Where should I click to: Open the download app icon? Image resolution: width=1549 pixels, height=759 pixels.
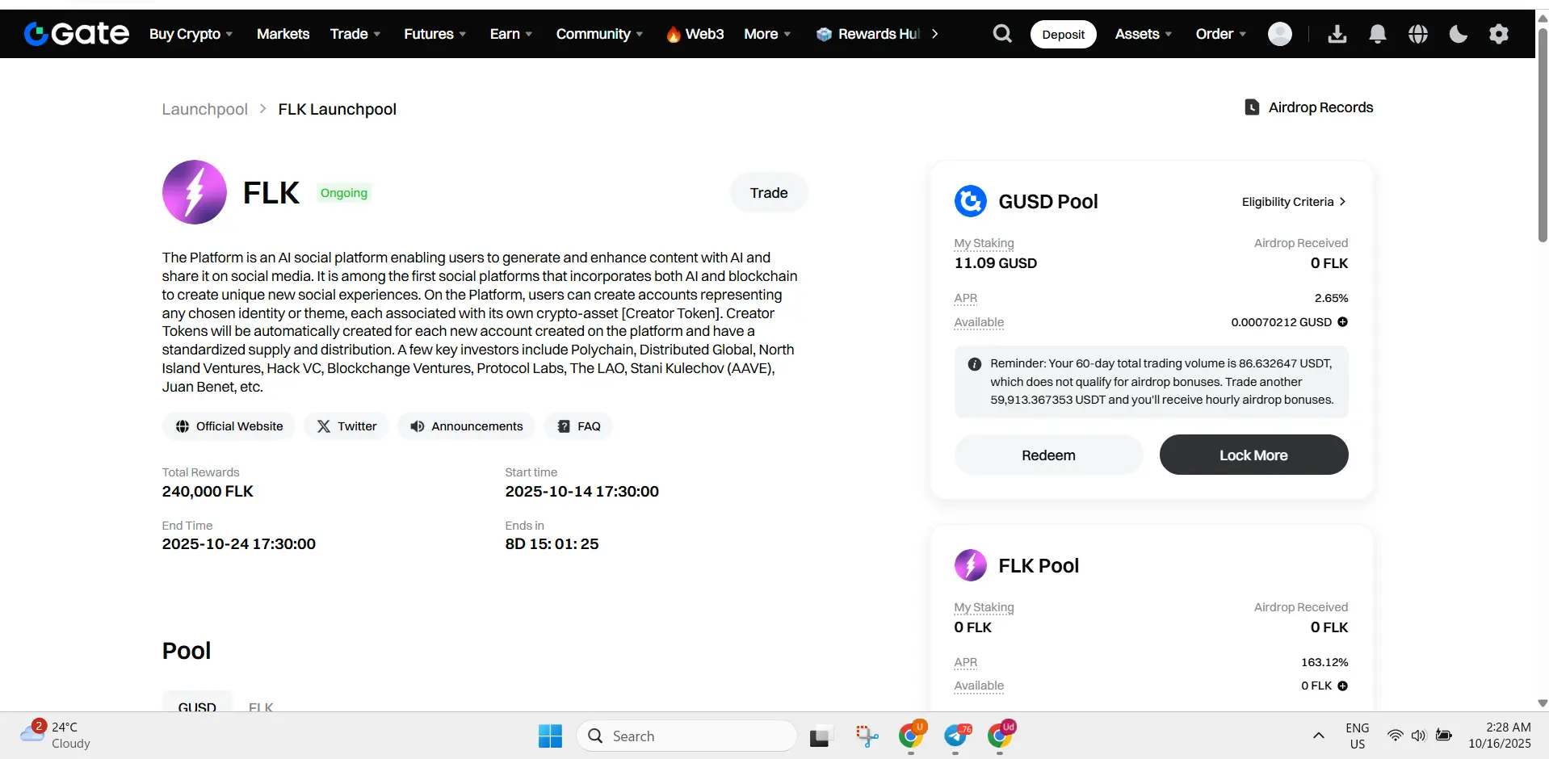point(1337,33)
